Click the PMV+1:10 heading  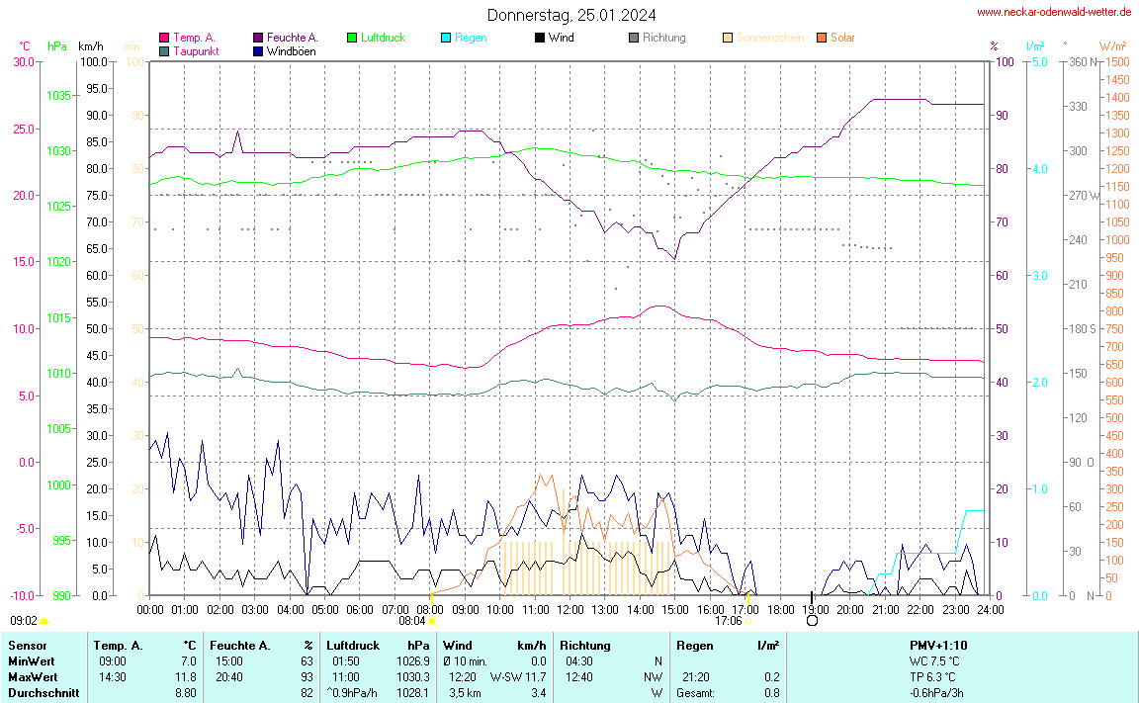(938, 646)
